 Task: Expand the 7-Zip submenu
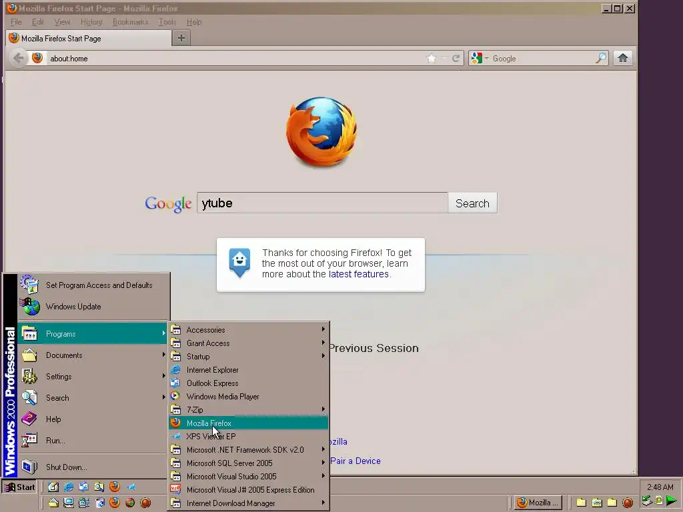click(x=248, y=410)
